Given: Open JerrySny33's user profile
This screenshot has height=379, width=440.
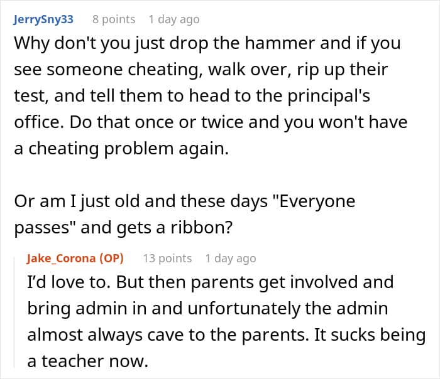Looking at the screenshot, I should (x=43, y=19).
